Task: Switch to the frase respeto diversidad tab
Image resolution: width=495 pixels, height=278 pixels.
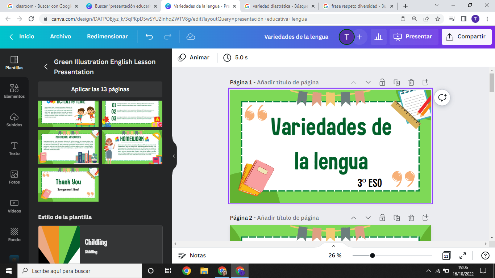Action: tap(358, 6)
